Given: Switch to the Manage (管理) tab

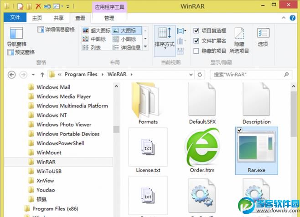Looking at the screenshot, I should pos(109,18).
